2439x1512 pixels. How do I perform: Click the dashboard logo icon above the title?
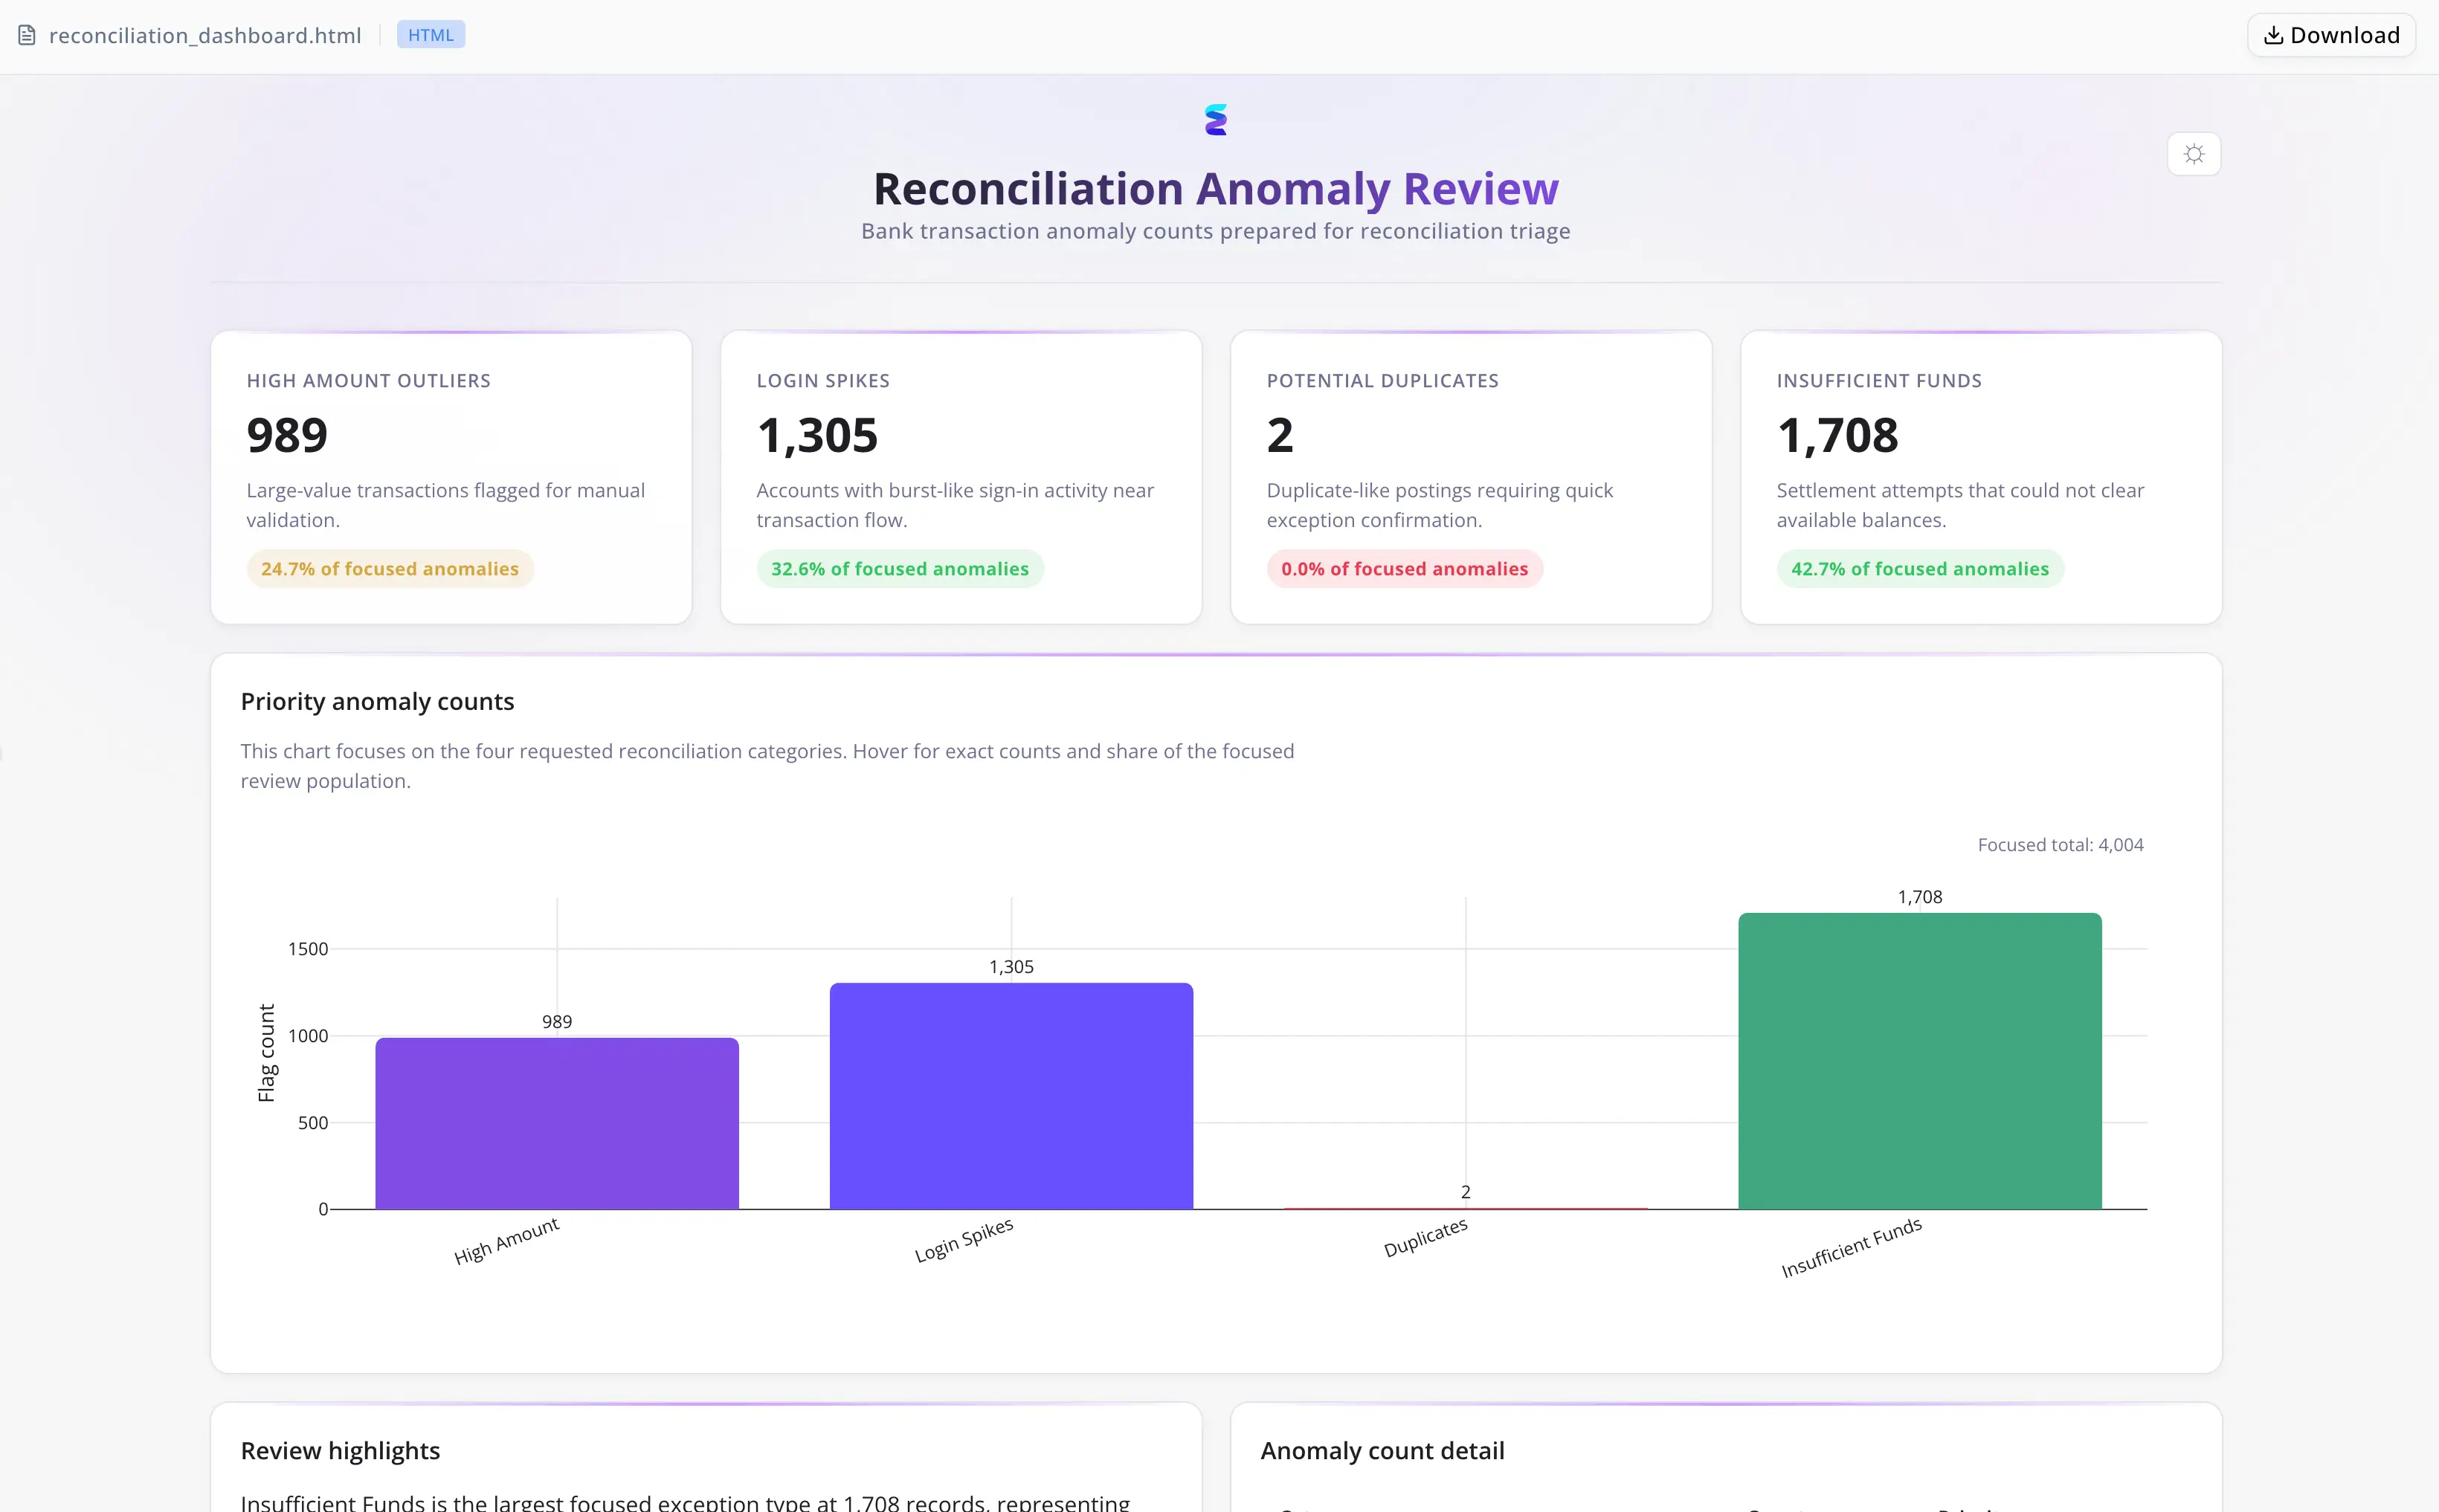[x=1216, y=120]
